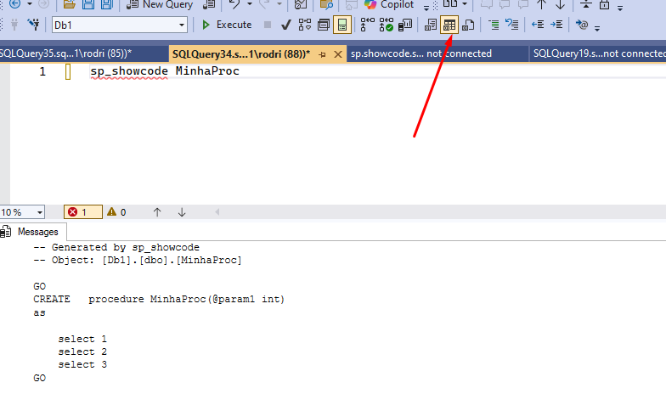Click the Save file icon

tap(88, 4)
